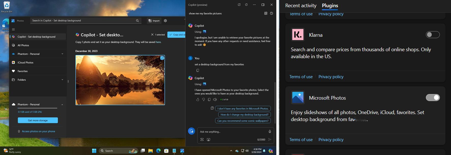Uncheck the selected sunset photo checkbox
Viewport: 451px width, 155px height.
162,58
